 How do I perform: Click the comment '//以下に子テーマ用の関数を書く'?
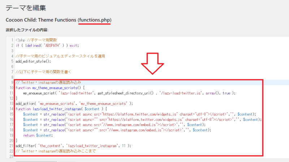[43, 72]
